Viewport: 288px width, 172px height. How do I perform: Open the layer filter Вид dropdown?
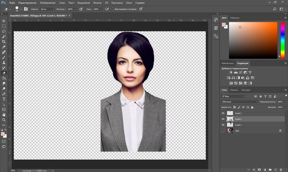pos(233,96)
